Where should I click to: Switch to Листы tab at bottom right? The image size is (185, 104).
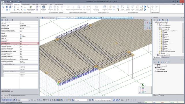(161, 95)
